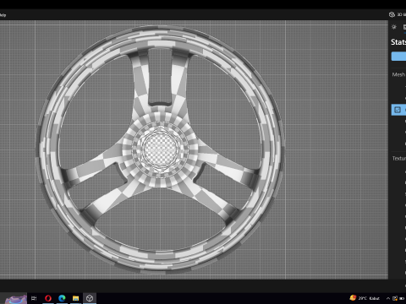Open the weather widget in the taskbar
This screenshot has width=406, height=304.
coord(365,298)
